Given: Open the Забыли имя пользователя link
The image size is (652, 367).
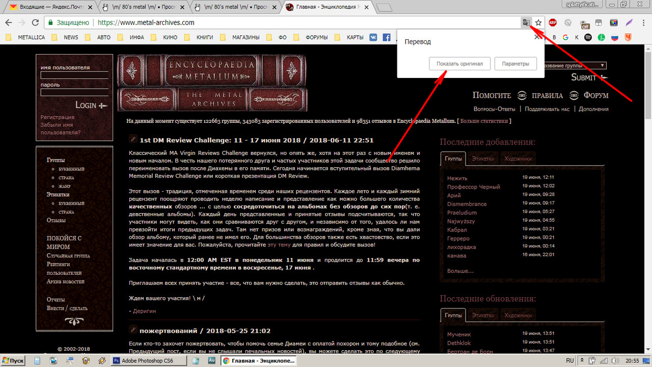Looking at the screenshot, I should pos(61,128).
